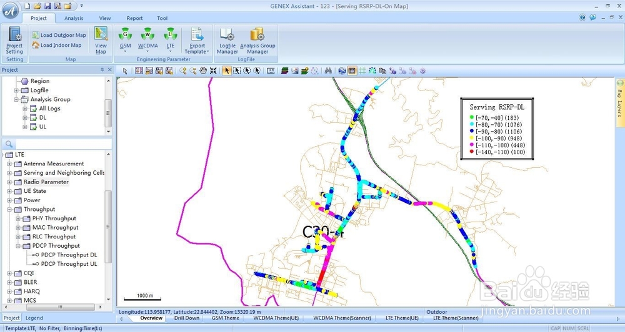Open WCDMA engineering parameter dropdown

point(148,41)
